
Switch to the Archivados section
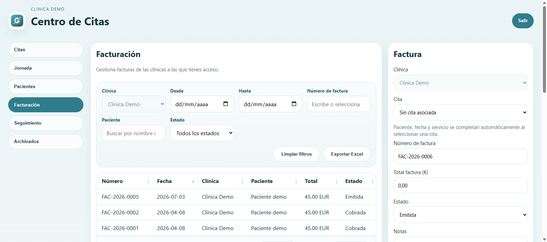46,141
